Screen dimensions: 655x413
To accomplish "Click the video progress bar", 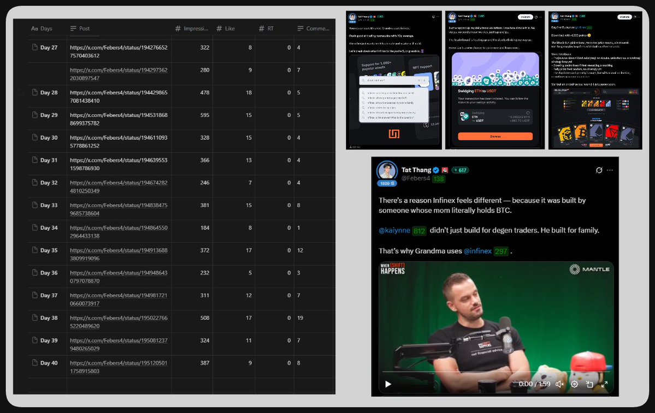I will coord(495,372).
